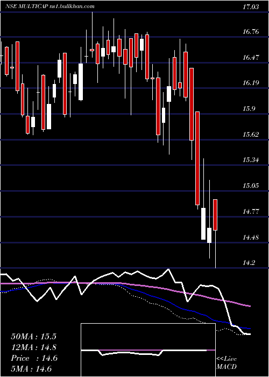
Task: Click the 15.34 price axis label
Action: coord(251,160)
